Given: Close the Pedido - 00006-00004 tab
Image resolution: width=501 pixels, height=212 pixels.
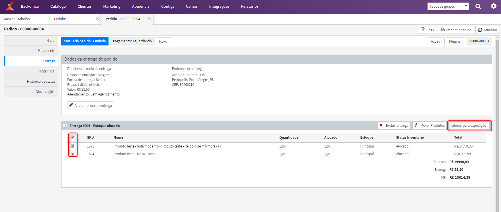Looking at the screenshot, I should [149, 18].
